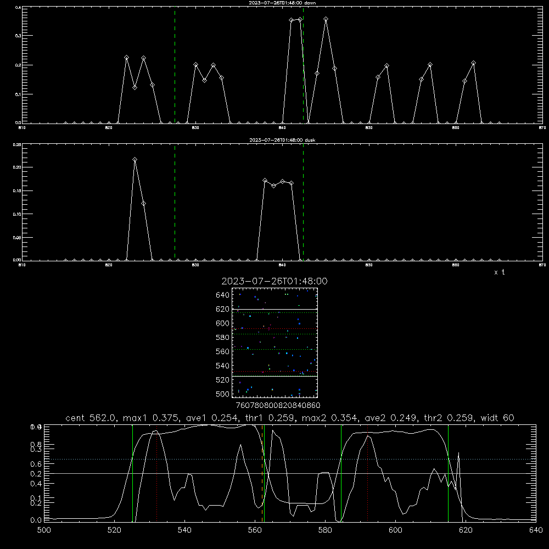The image size is (549, 549).
Task: Select the 'thr2 0.259' value in stats line
Action: pyautogui.click(x=449, y=418)
